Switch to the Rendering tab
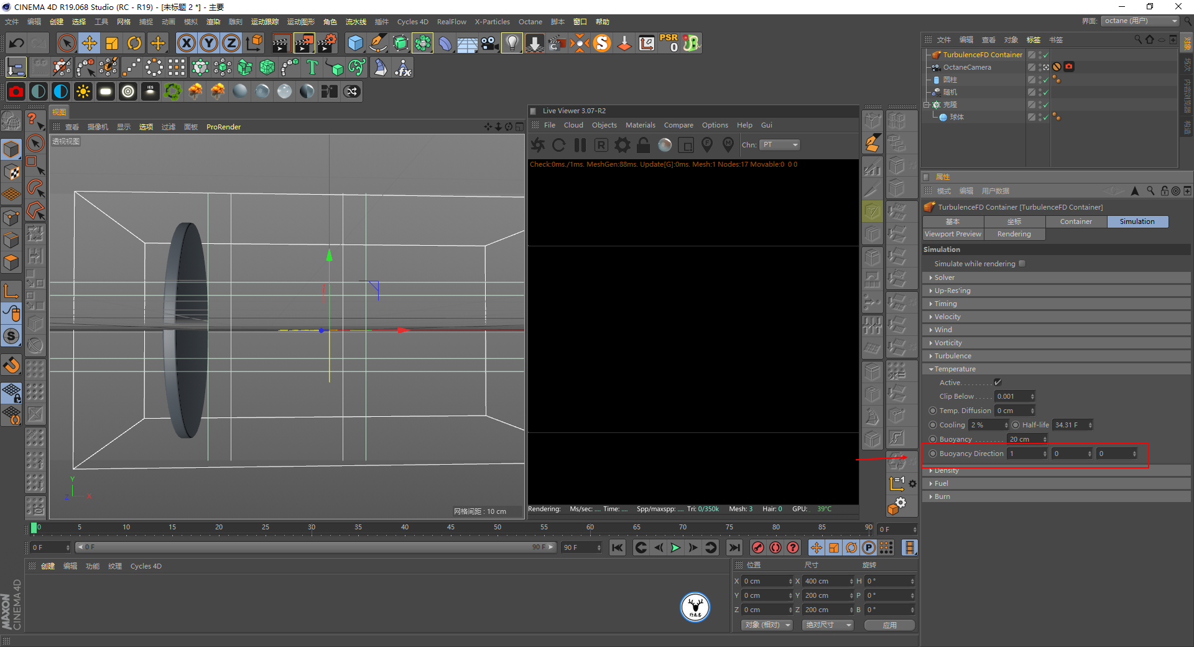 [1014, 234]
